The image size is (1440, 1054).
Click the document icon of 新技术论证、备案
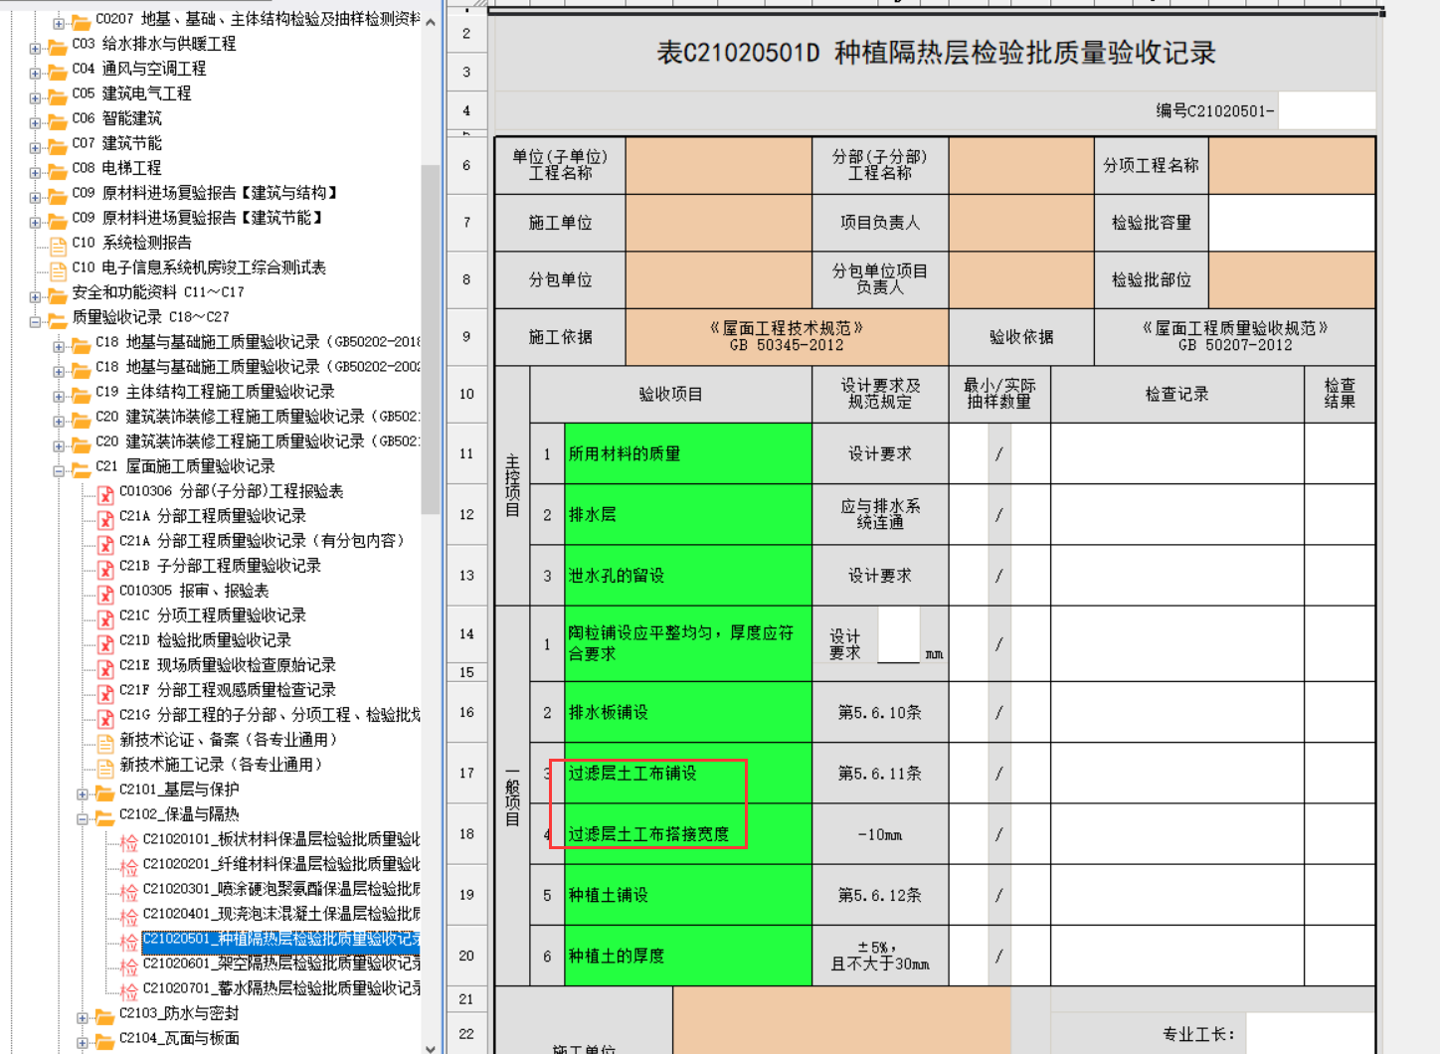tap(105, 742)
